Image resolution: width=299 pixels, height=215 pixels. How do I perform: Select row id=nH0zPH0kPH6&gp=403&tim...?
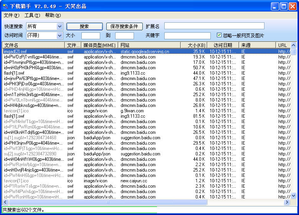[147, 68]
